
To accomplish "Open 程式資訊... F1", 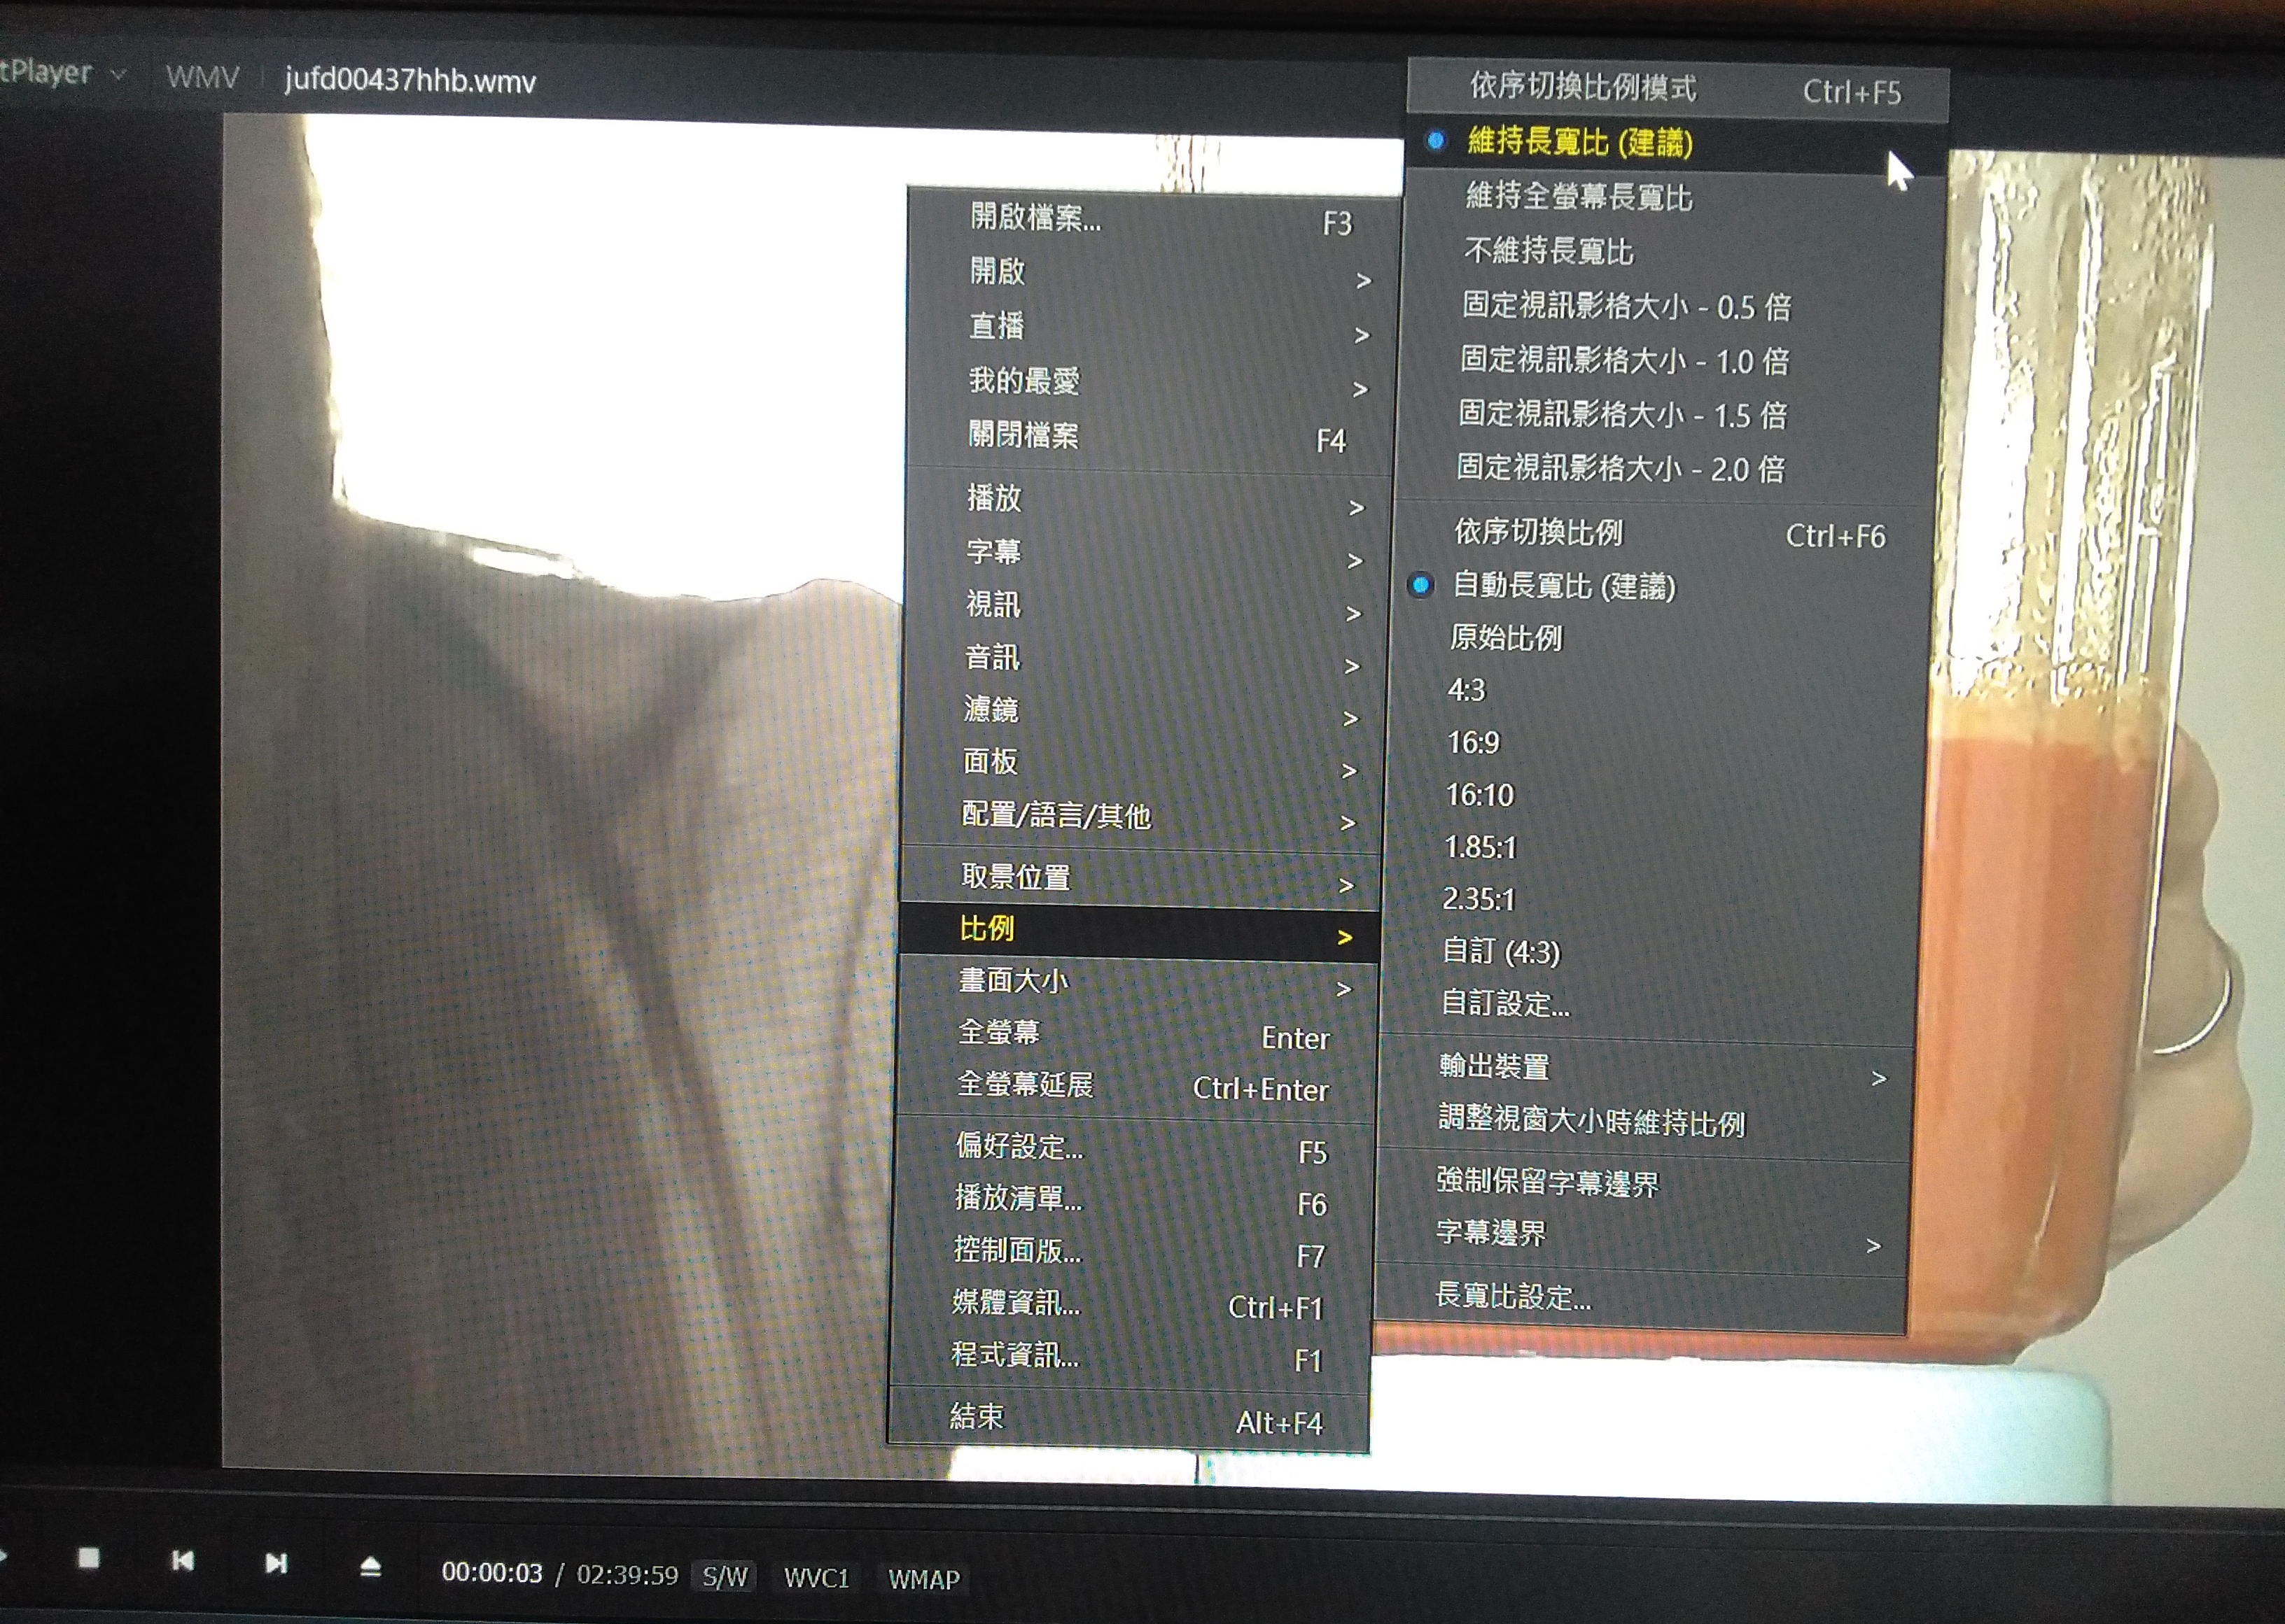I will click(x=1129, y=1357).
